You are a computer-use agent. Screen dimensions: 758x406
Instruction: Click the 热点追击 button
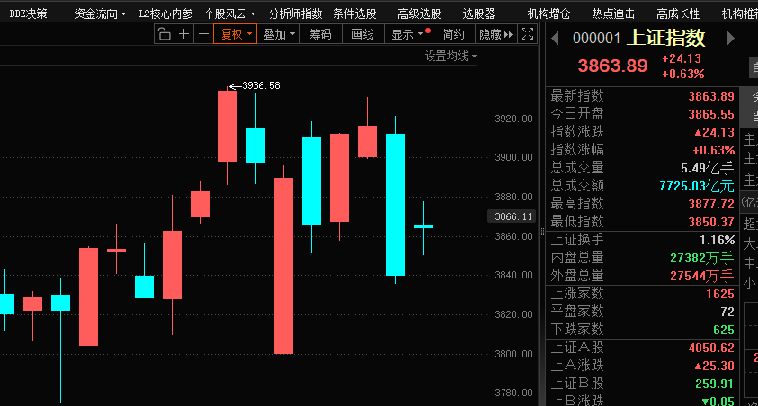pos(613,13)
